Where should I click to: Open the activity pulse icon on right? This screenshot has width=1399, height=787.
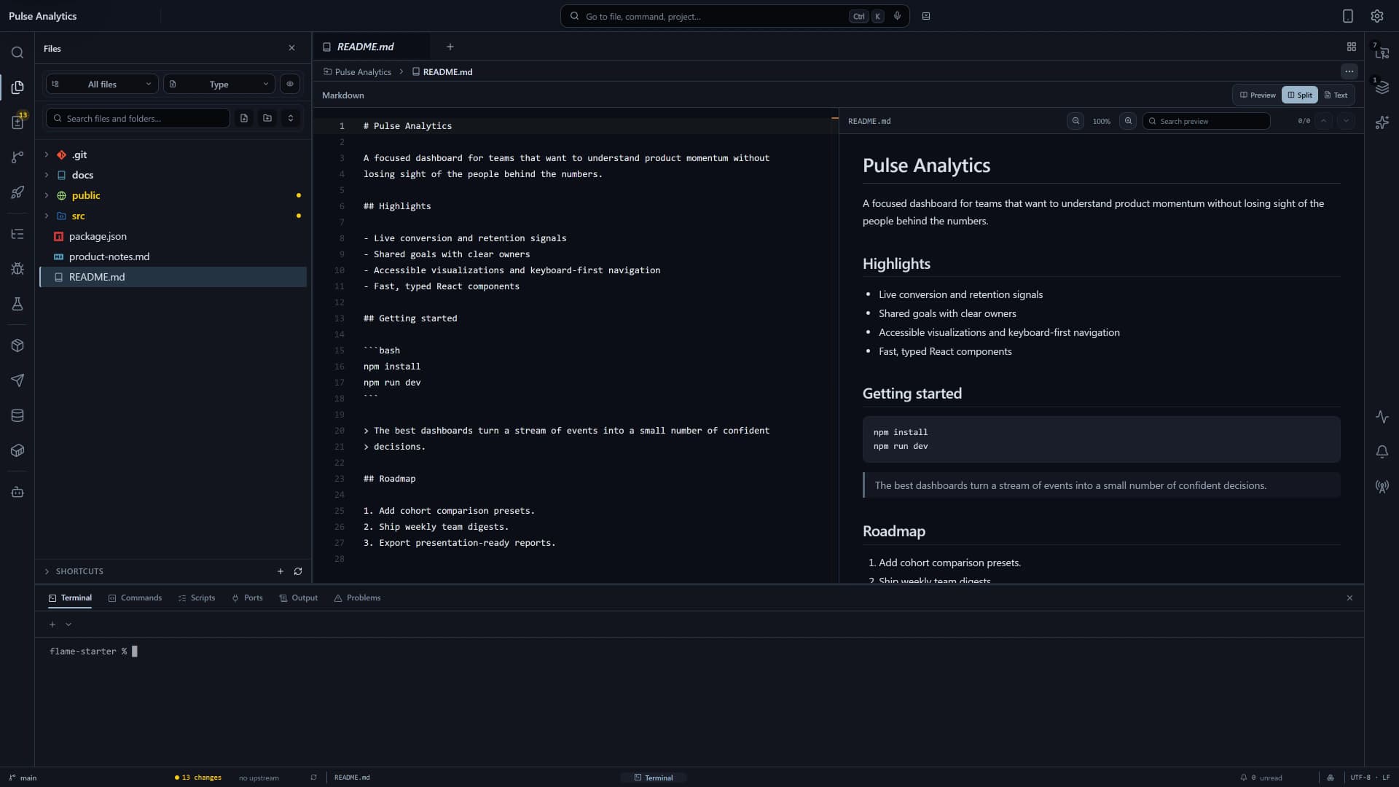point(1382,417)
